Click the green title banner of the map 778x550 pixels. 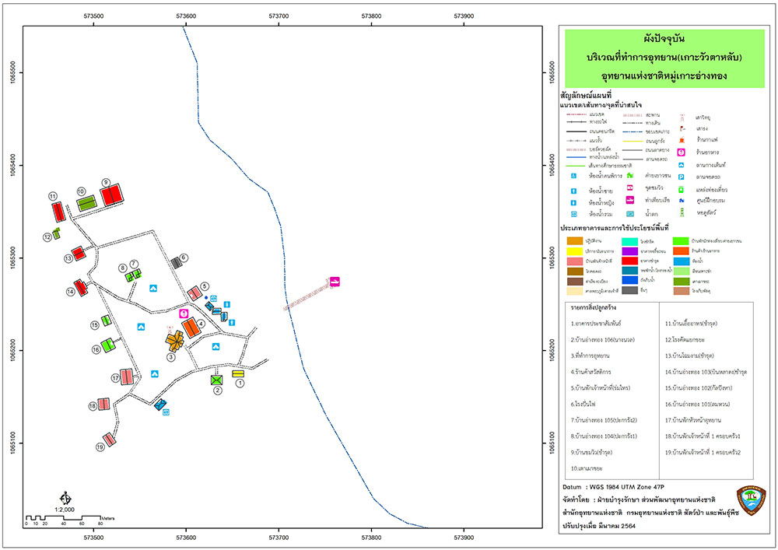[x=664, y=58]
